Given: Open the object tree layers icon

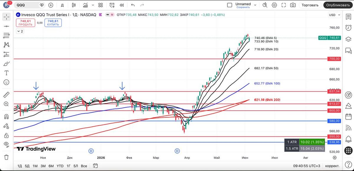Looking at the screenshot, I should click(348, 39).
